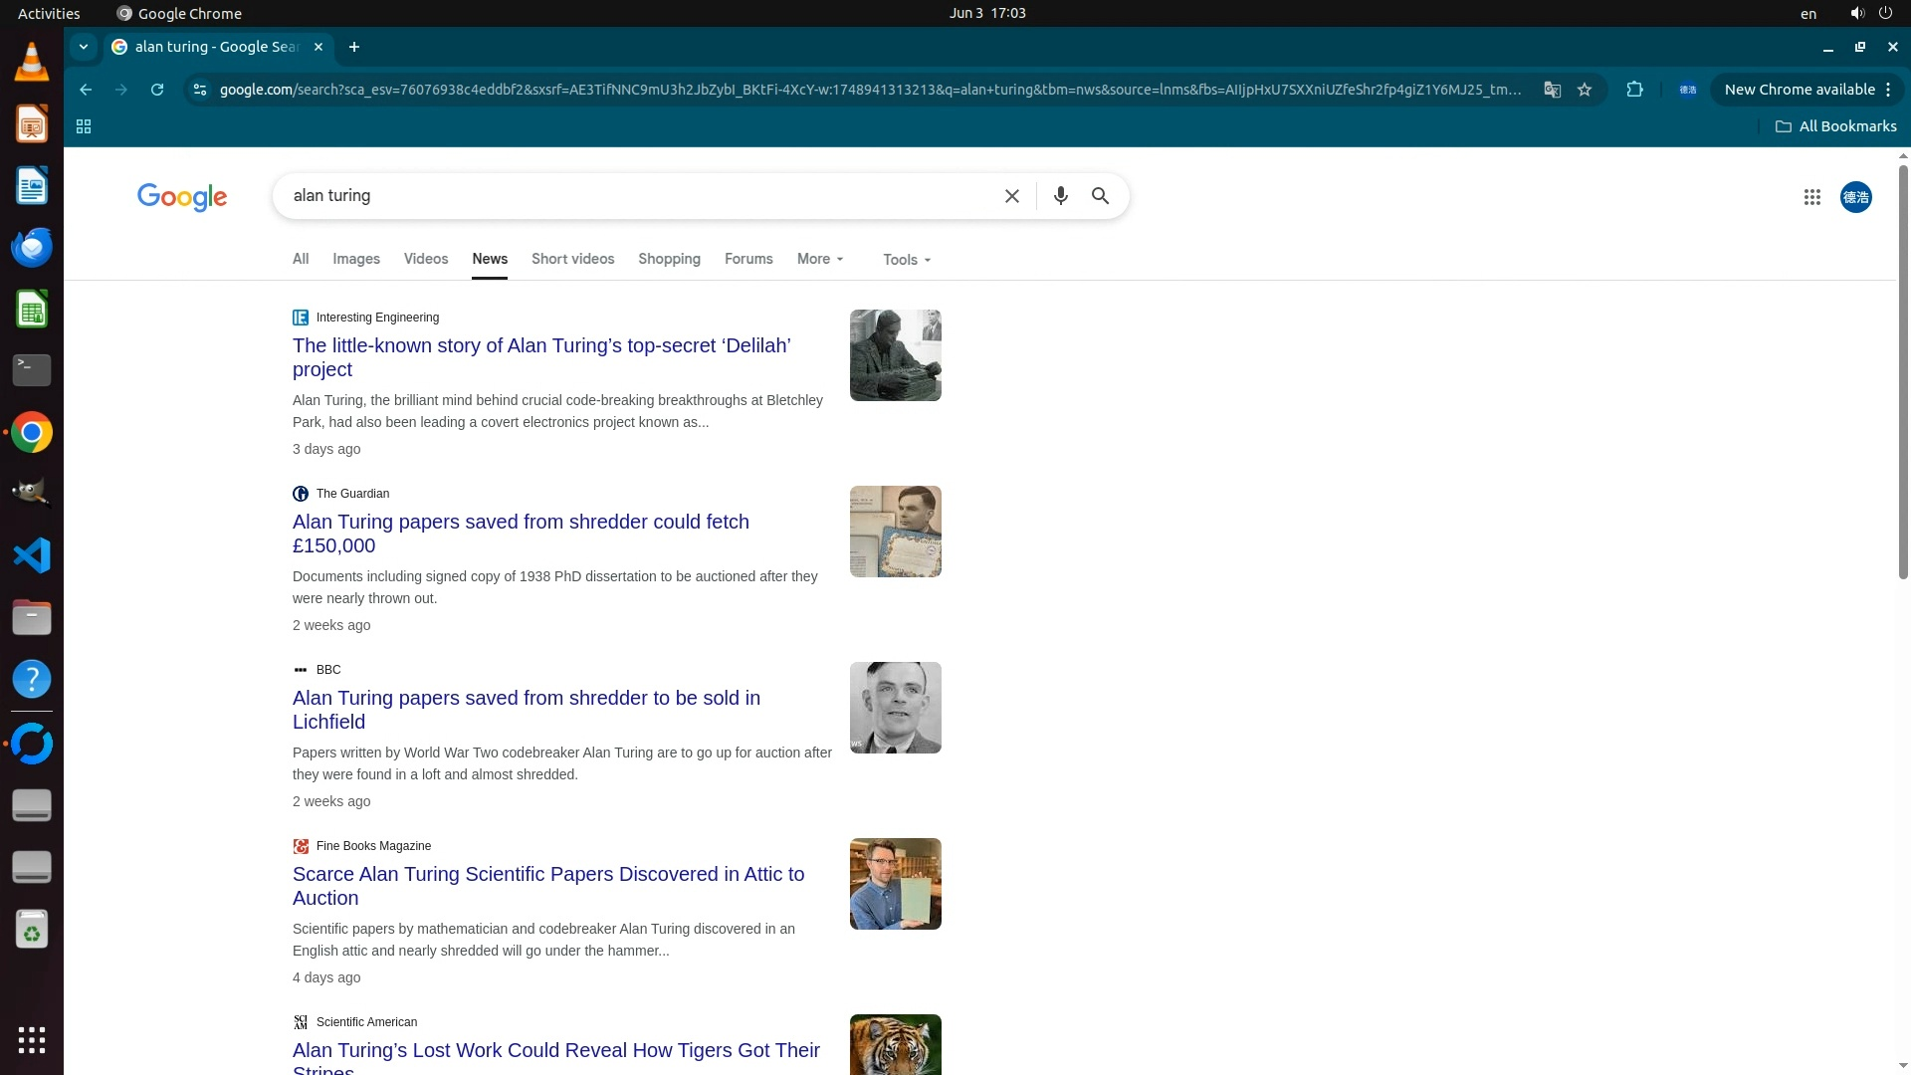Start voice search with the microphone icon

[1060, 196]
